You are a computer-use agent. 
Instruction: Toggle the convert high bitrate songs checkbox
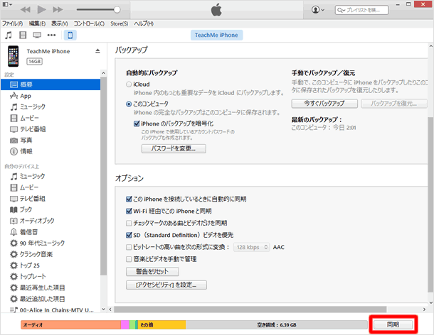129,247
